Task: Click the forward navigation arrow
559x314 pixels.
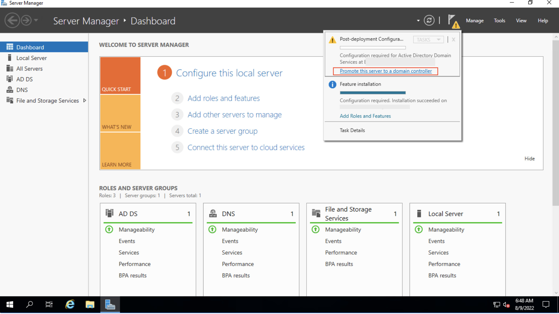Action: (x=26, y=21)
